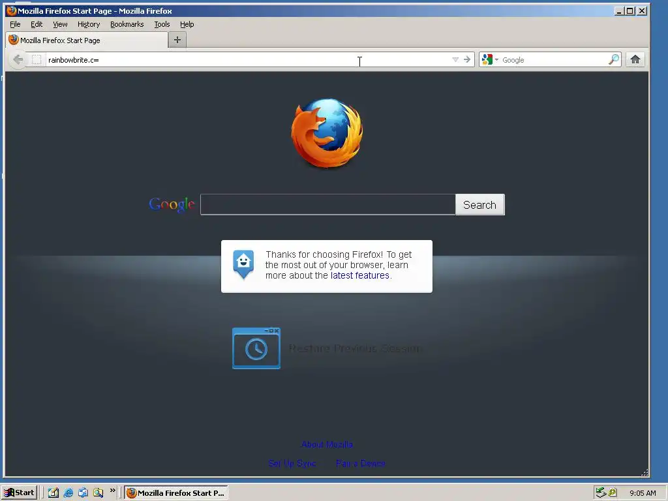The height and width of the screenshot is (501, 668).
Task: Click the Firefox icon in the title bar
Action: [x=12, y=10]
